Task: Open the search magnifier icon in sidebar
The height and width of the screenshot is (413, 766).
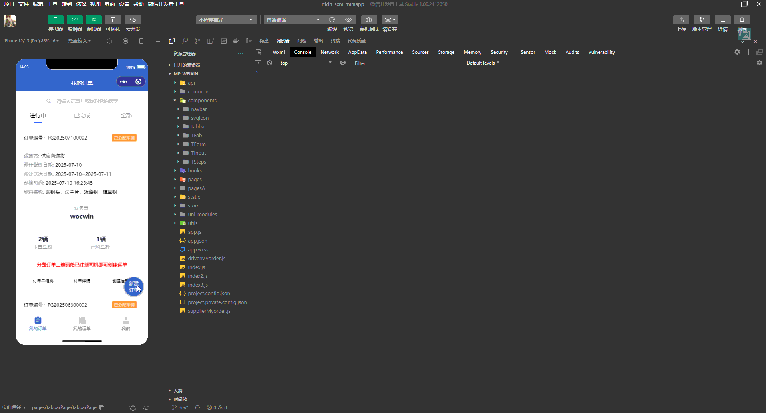Action: coord(185,41)
